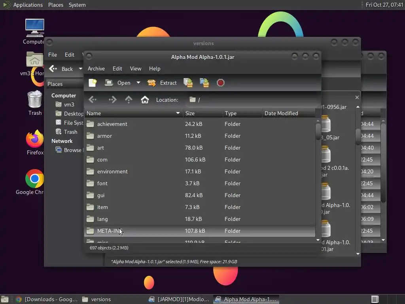Click the archive file list scrollbar
This screenshot has height=304, width=405.
(318, 132)
